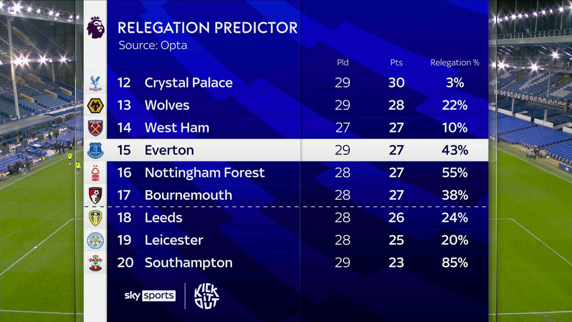Click the Crystal Palace club crest
Screen dimensions: 572x322
[x=96, y=83]
